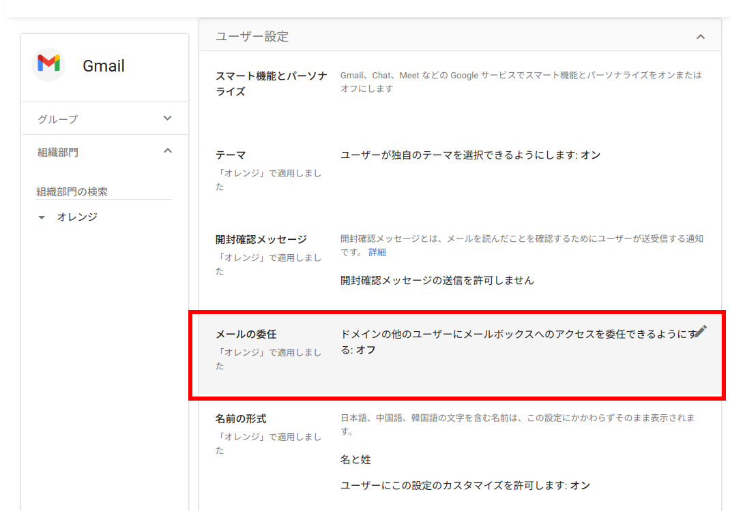Click the Gmail title text
The image size is (730, 511).
[x=104, y=66]
